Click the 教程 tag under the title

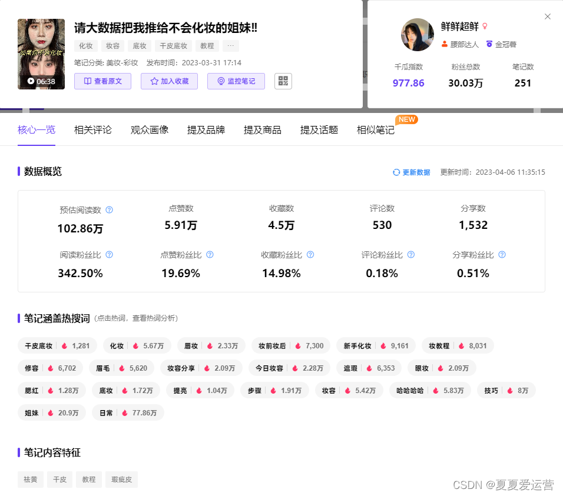point(207,46)
